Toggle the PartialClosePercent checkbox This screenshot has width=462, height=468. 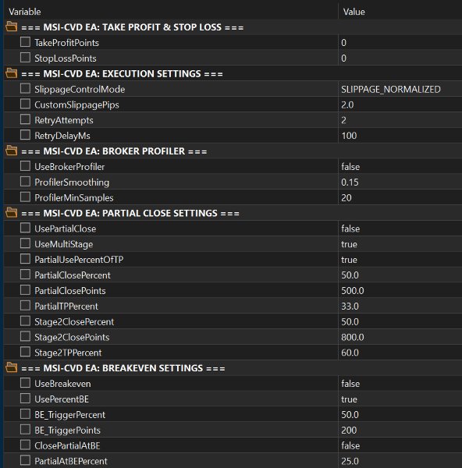(x=25, y=275)
